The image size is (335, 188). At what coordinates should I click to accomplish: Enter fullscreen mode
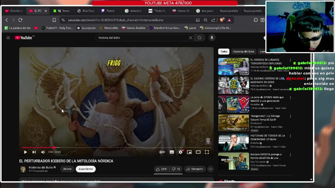click(x=207, y=152)
